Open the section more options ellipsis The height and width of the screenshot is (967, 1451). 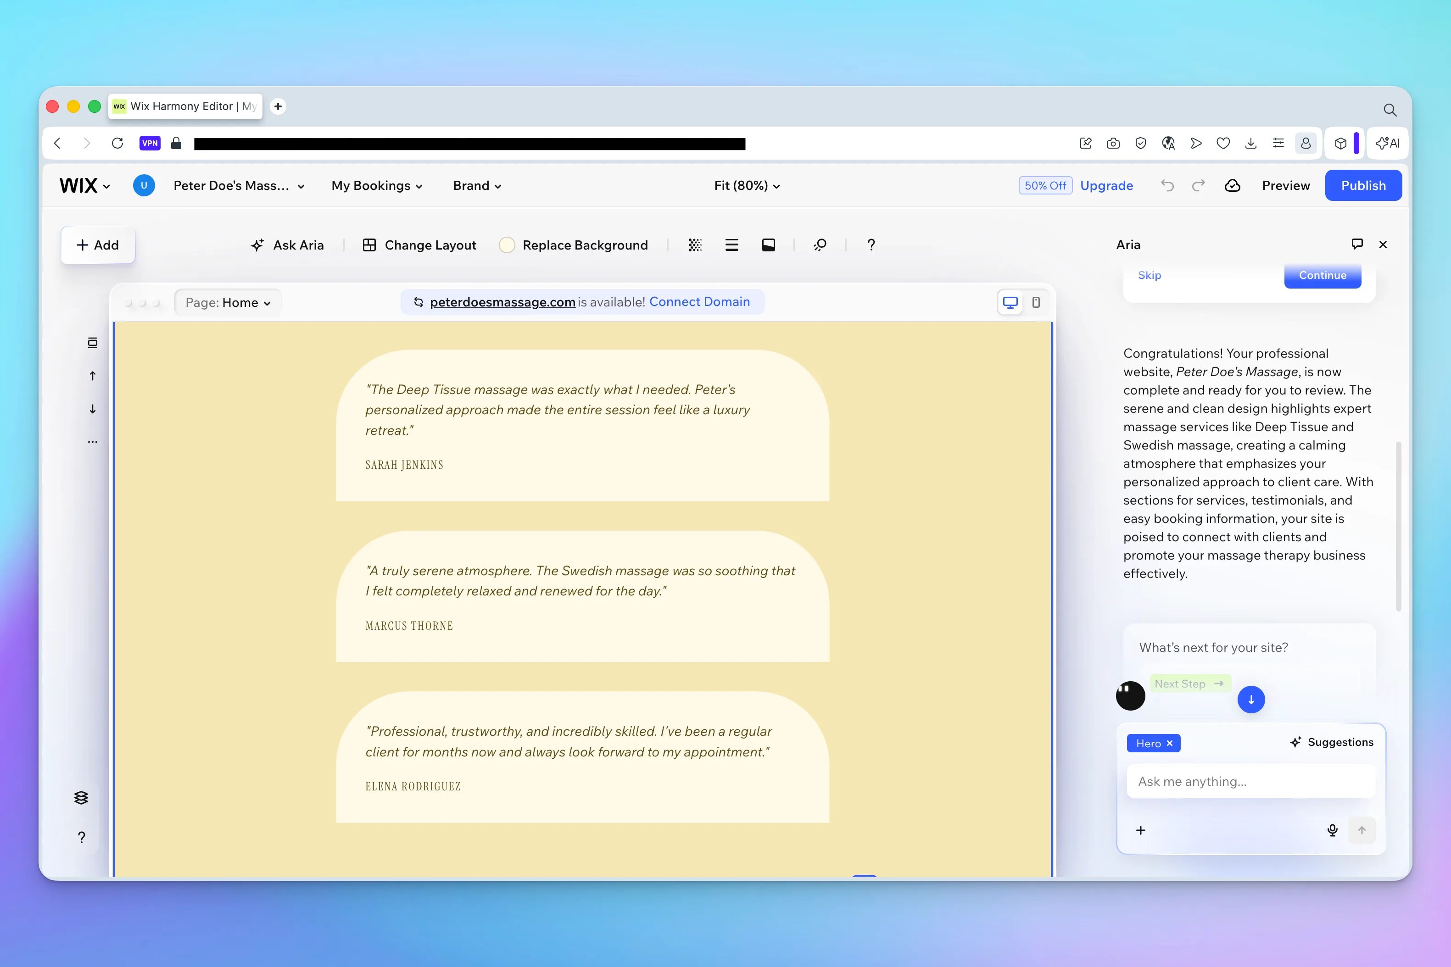click(93, 442)
